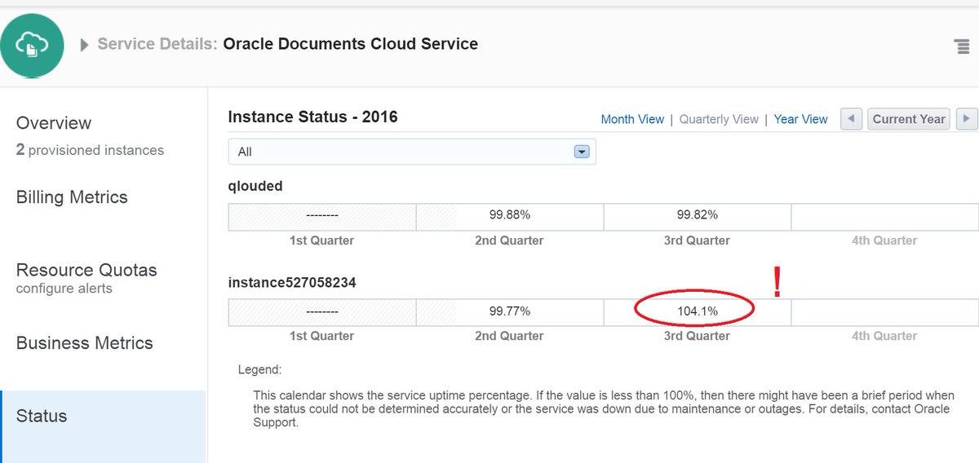979x463 pixels.
Task: Open the All instances dropdown
Action: (x=412, y=152)
